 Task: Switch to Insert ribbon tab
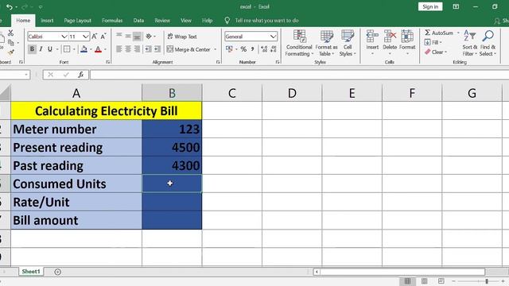pos(47,21)
